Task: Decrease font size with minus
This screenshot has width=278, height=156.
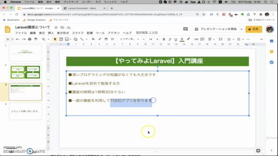Action: coord(144,39)
